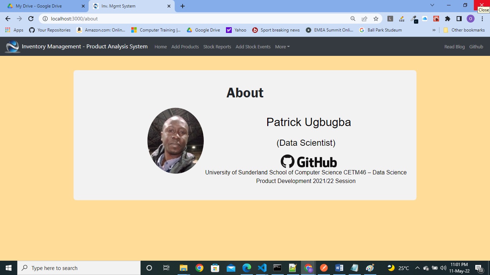
Task: Expand the More navigation dropdown
Action: click(x=282, y=47)
